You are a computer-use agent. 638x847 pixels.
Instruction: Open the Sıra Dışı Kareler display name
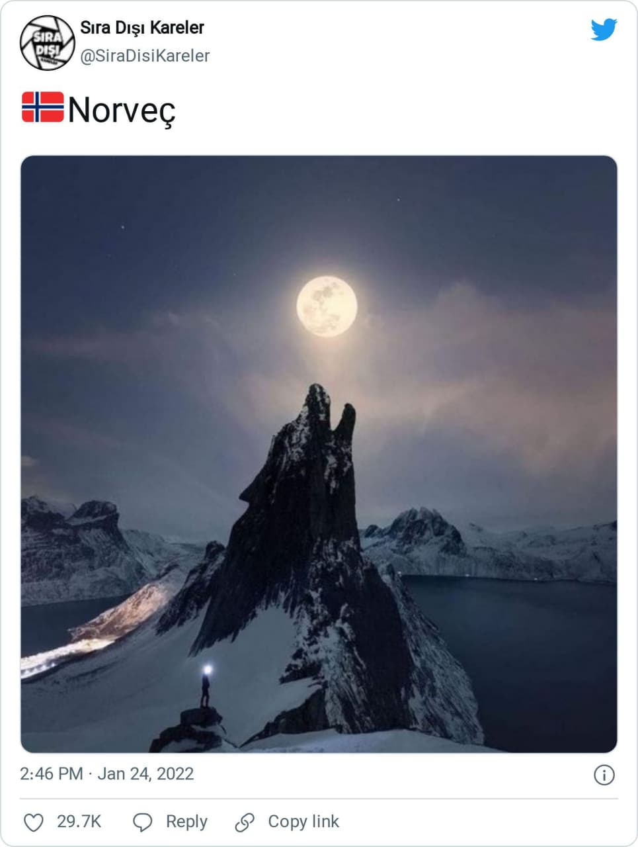click(142, 28)
